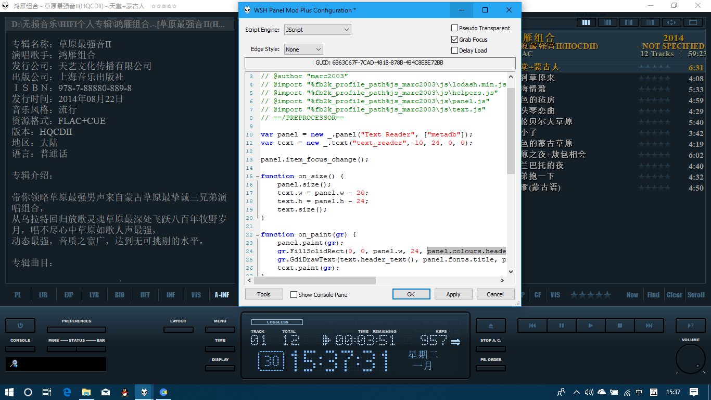
Task: Tick the Show Console Pane checkbox
Action: pyautogui.click(x=294, y=295)
